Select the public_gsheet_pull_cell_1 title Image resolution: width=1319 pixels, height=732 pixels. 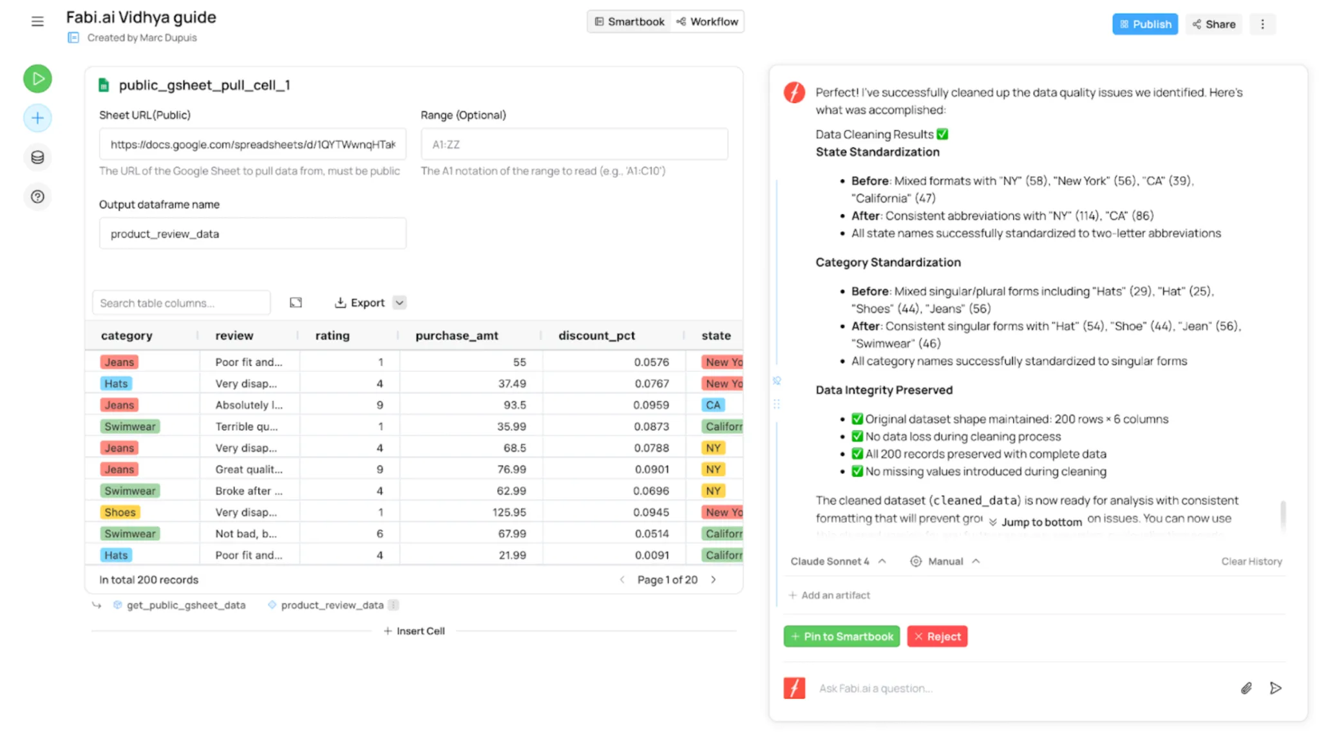click(204, 85)
